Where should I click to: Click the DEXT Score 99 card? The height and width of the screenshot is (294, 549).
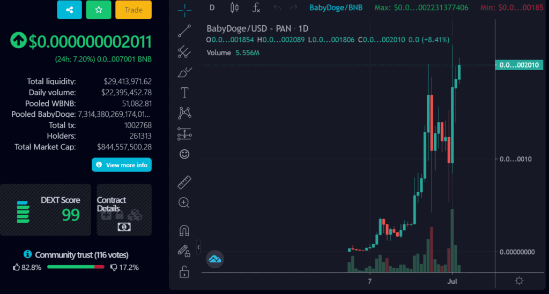click(x=46, y=210)
